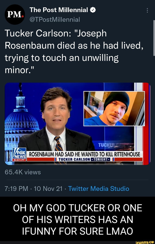This screenshot has width=155, height=244.
Task: Click the OH MY GOD TUCKER caption
Action: pyautogui.click(x=77, y=219)
